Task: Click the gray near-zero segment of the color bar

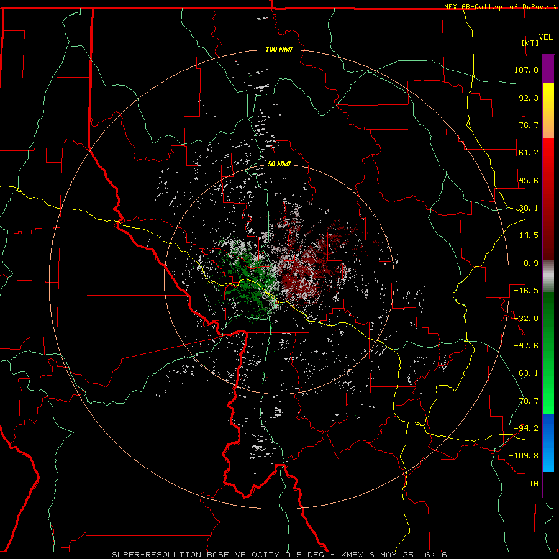Action: [548, 276]
